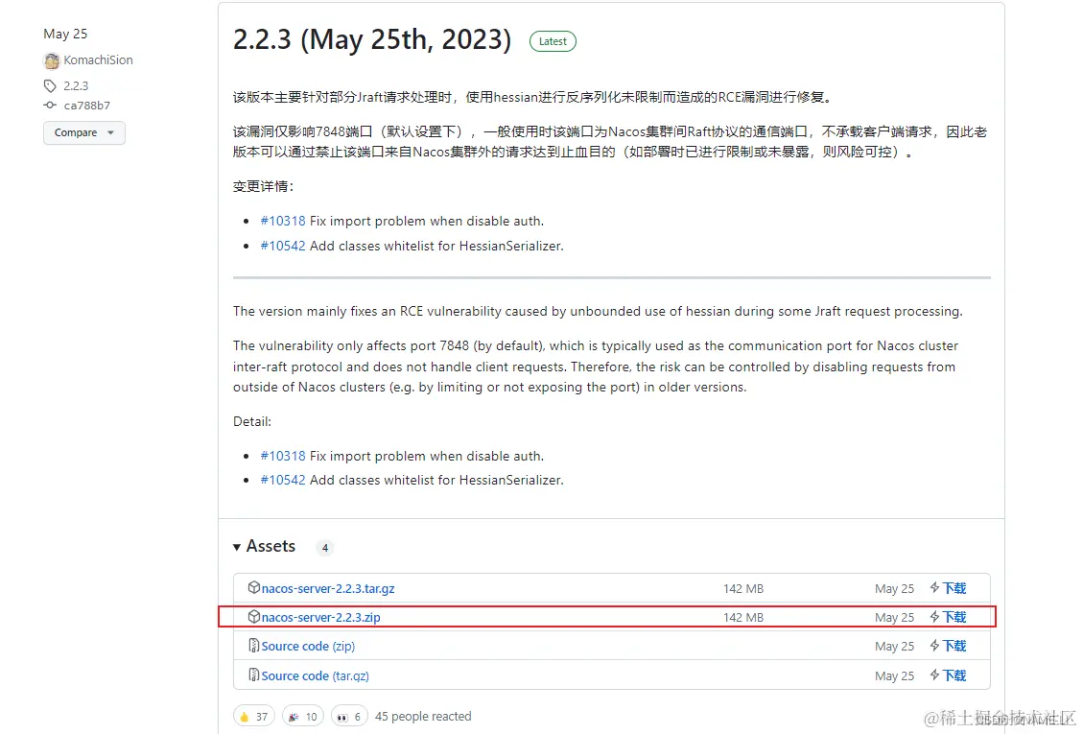Click the tag icon beside 2.2.3

pyautogui.click(x=50, y=85)
